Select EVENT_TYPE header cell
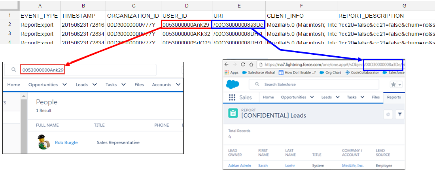This screenshot has width=435, height=170. 40,16
